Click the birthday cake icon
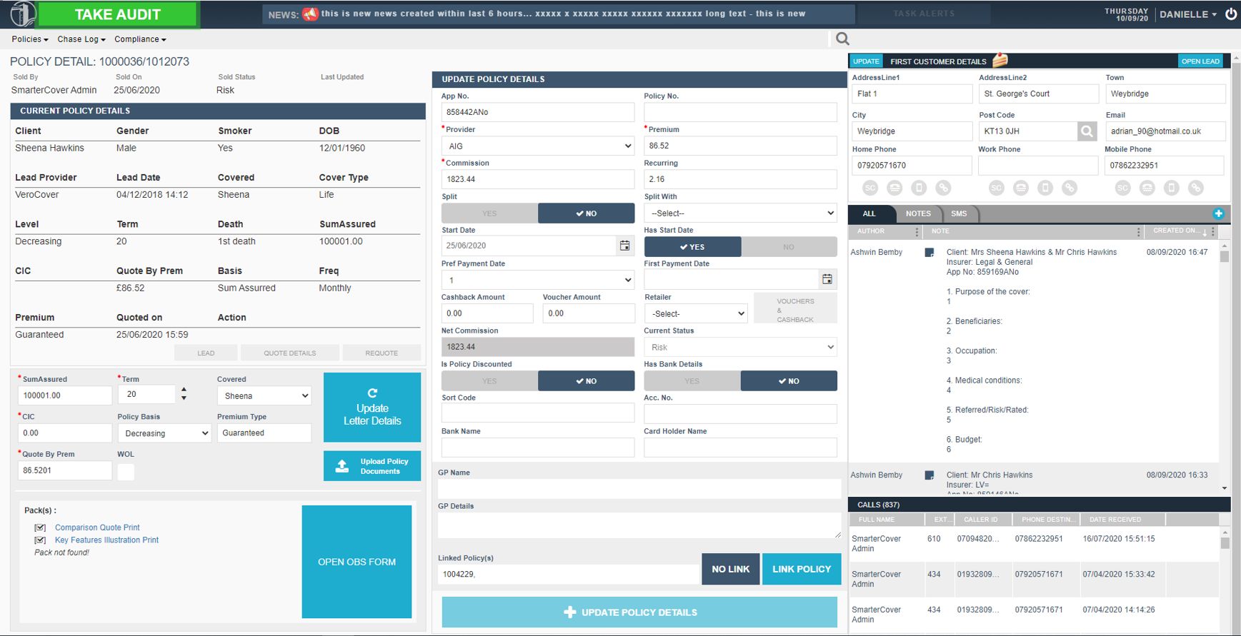1241x636 pixels. [x=1000, y=61]
